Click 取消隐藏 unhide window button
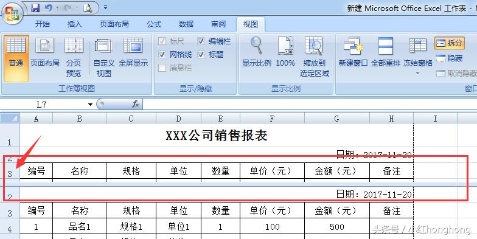 click(x=456, y=73)
